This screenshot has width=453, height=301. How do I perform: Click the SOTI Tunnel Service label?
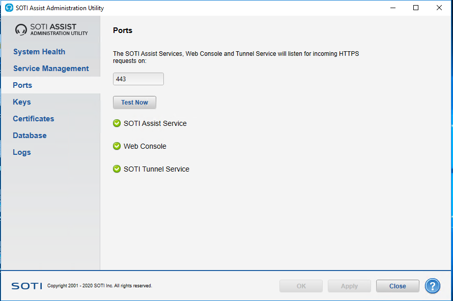pyautogui.click(x=157, y=169)
